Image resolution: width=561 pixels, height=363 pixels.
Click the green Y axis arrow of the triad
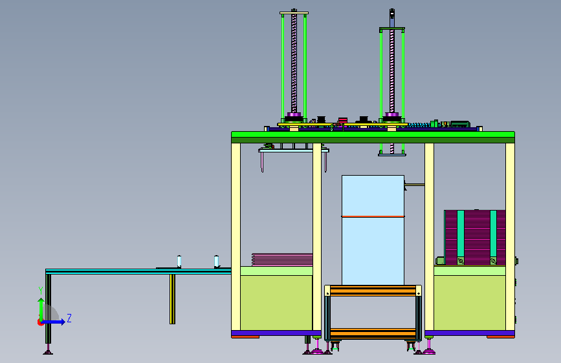click(x=41, y=309)
